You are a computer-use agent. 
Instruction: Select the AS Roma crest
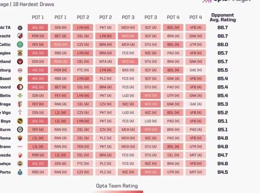pos(20,138)
